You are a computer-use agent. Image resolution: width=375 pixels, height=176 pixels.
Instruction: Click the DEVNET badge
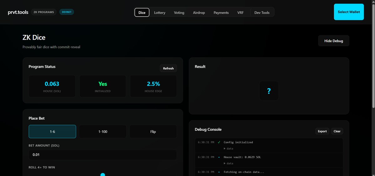(67, 12)
